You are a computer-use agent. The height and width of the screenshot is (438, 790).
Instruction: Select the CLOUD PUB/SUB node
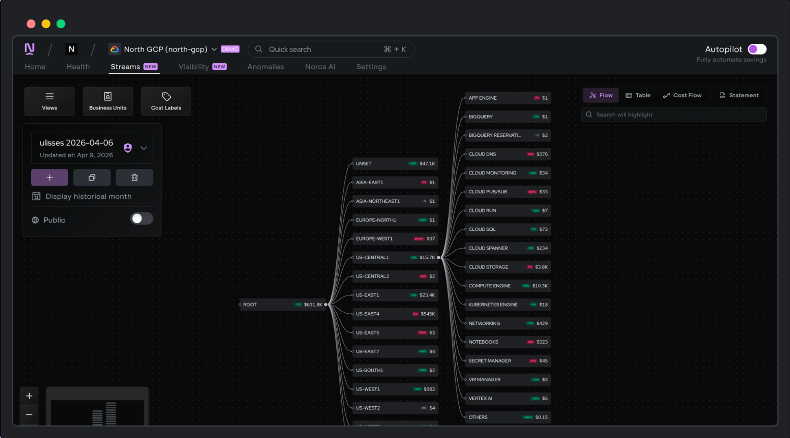[508, 192]
